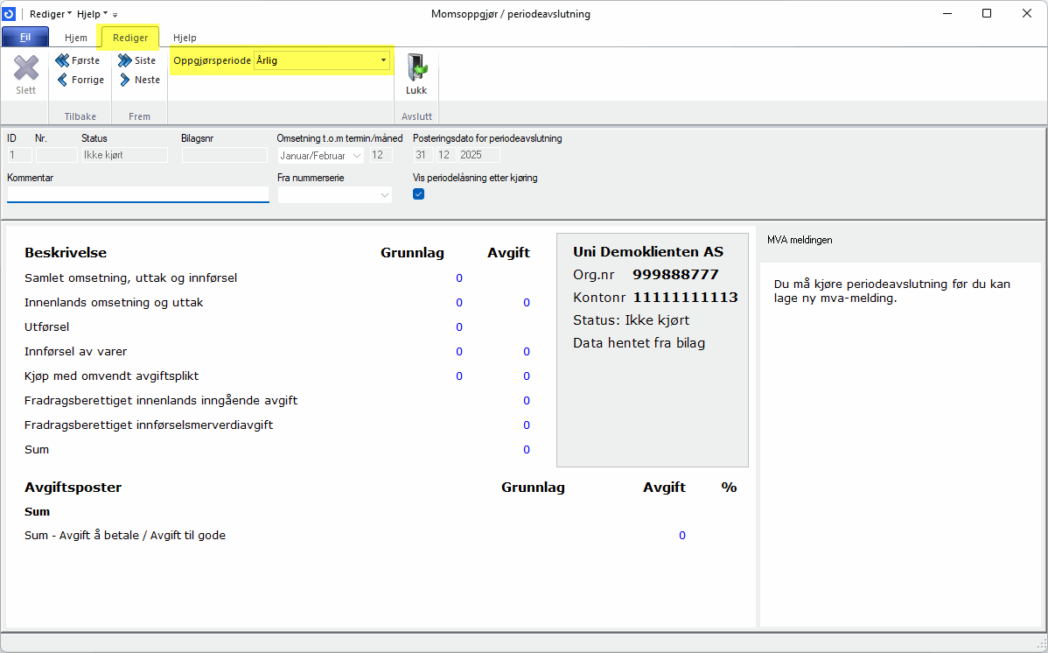The height and width of the screenshot is (653, 1048).
Task: Switch to the Hjem ribbon tab
Action: coord(76,38)
